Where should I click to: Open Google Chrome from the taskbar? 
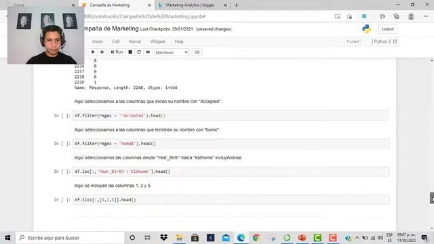256,238
